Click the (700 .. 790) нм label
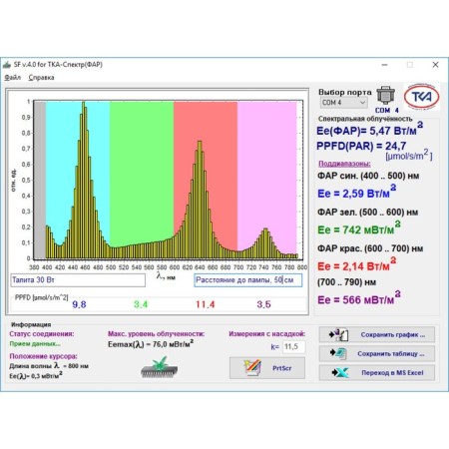This screenshot has width=449, height=449. pyautogui.click(x=346, y=282)
